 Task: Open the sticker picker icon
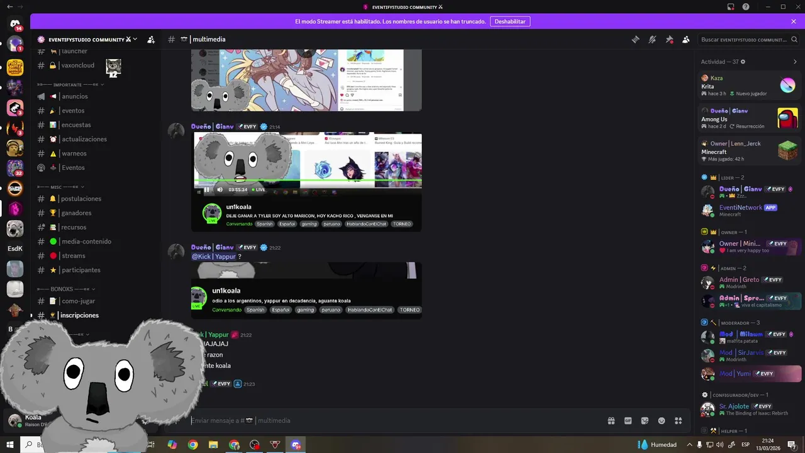pyautogui.click(x=645, y=420)
